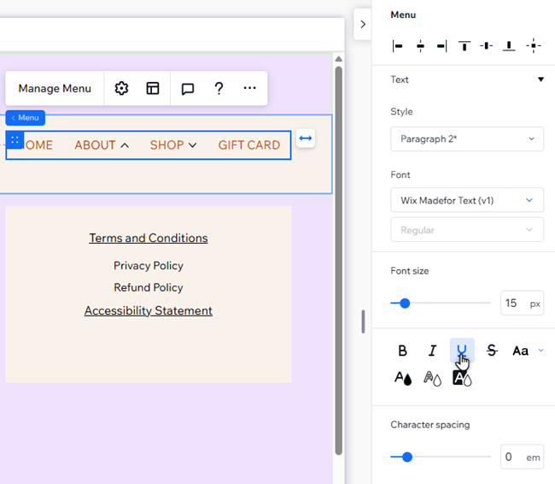Open the text color icon
Viewport: 555px width, 484px height.
pos(403,378)
